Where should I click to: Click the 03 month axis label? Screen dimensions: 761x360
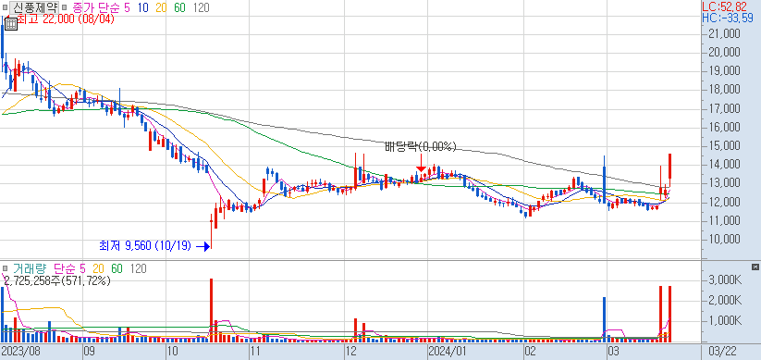coord(614,351)
